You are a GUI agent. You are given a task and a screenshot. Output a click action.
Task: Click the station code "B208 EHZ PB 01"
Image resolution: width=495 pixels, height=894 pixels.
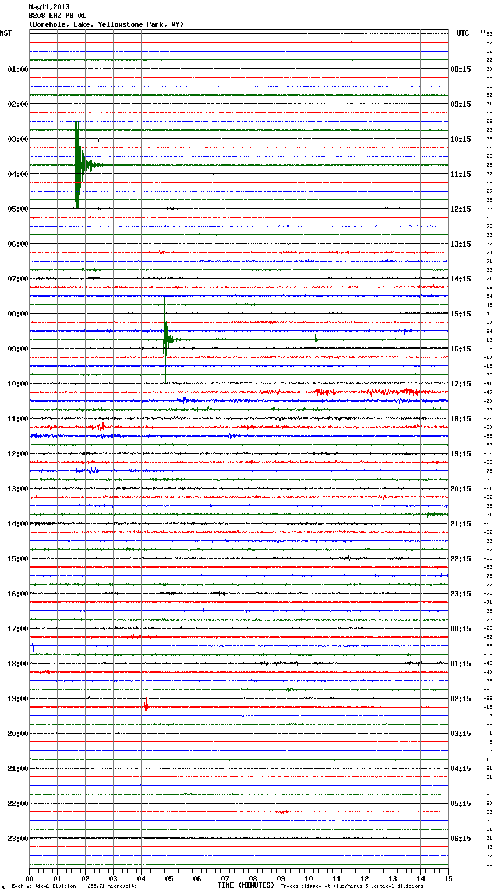click(57, 16)
